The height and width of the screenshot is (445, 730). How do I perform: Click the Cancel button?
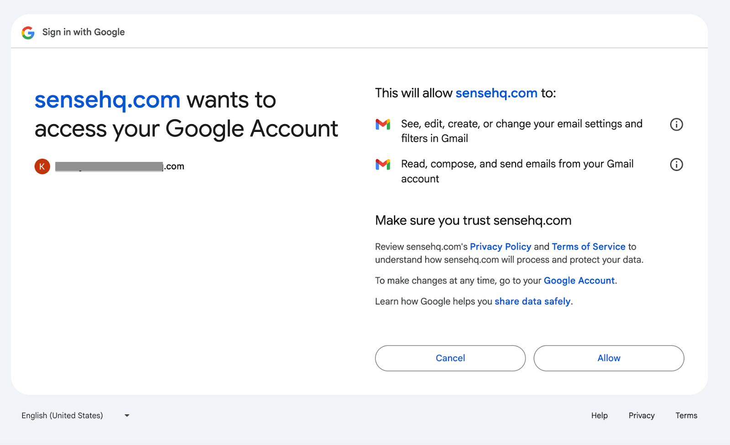tap(450, 358)
